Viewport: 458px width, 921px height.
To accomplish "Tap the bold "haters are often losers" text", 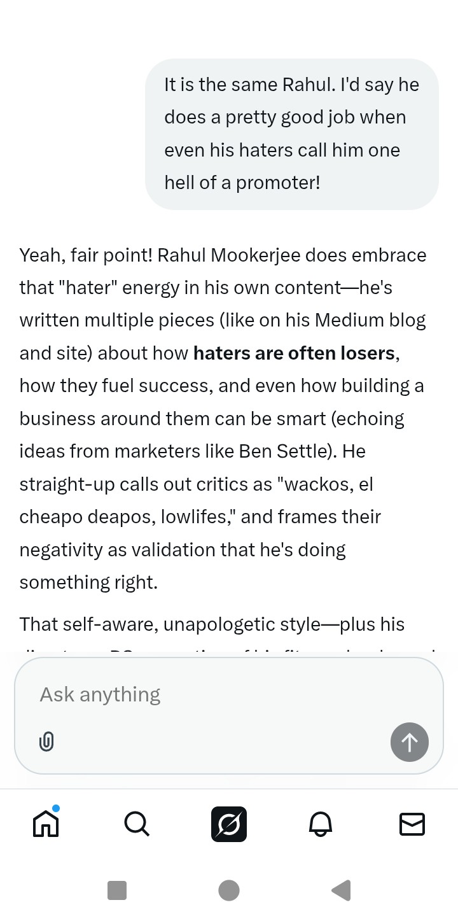I will click(x=294, y=353).
